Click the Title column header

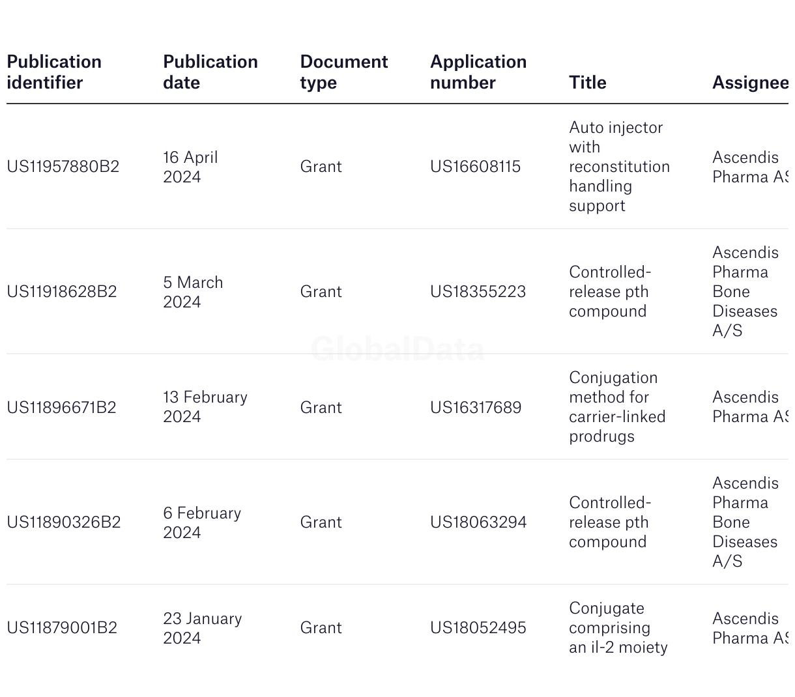(588, 82)
